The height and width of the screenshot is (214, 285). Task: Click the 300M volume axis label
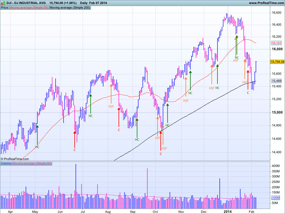(x=276, y=177)
